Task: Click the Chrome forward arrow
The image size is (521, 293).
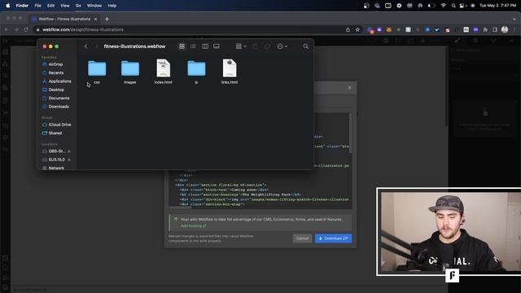Action: click(x=16, y=29)
